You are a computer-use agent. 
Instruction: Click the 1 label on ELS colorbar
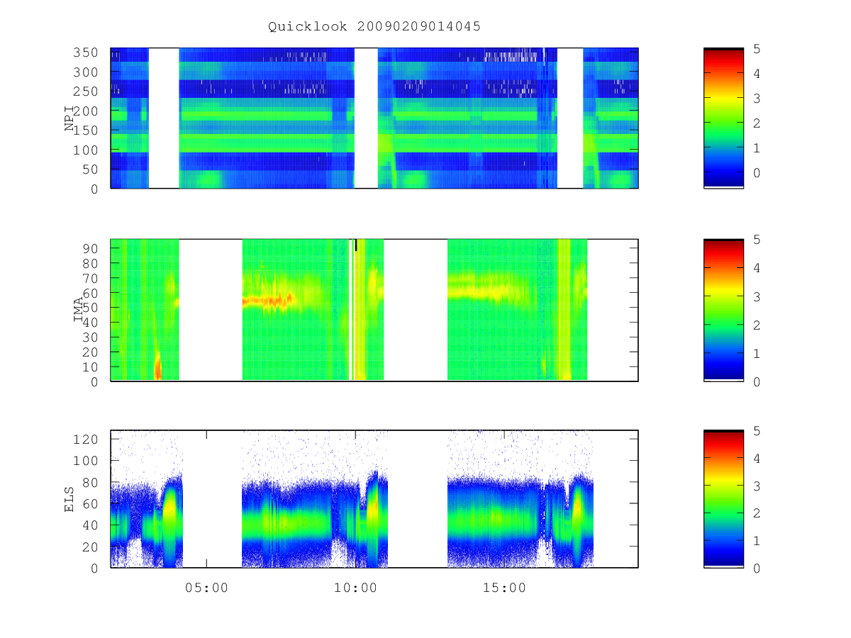click(757, 541)
